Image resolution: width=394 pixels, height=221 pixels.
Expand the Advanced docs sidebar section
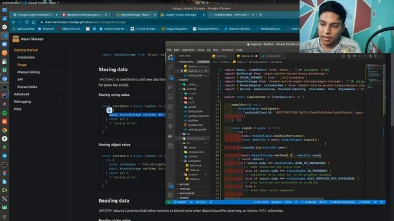click(39, 94)
